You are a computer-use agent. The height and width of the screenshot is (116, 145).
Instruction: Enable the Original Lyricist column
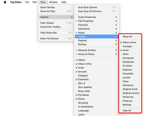[x=130, y=93]
